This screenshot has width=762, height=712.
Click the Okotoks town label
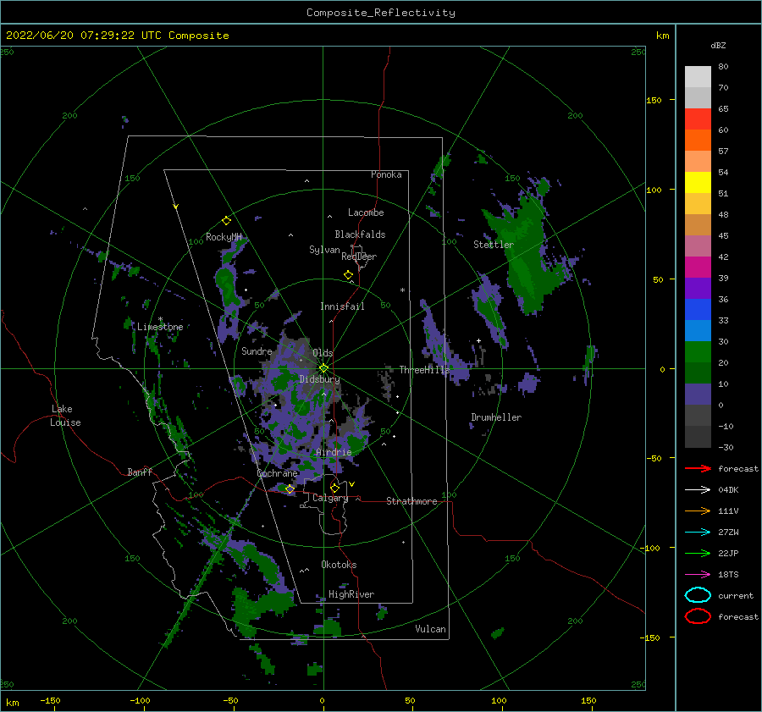tap(339, 565)
